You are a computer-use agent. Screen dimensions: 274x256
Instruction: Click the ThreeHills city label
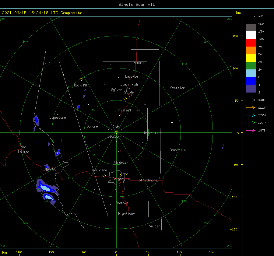[x=153, y=133]
